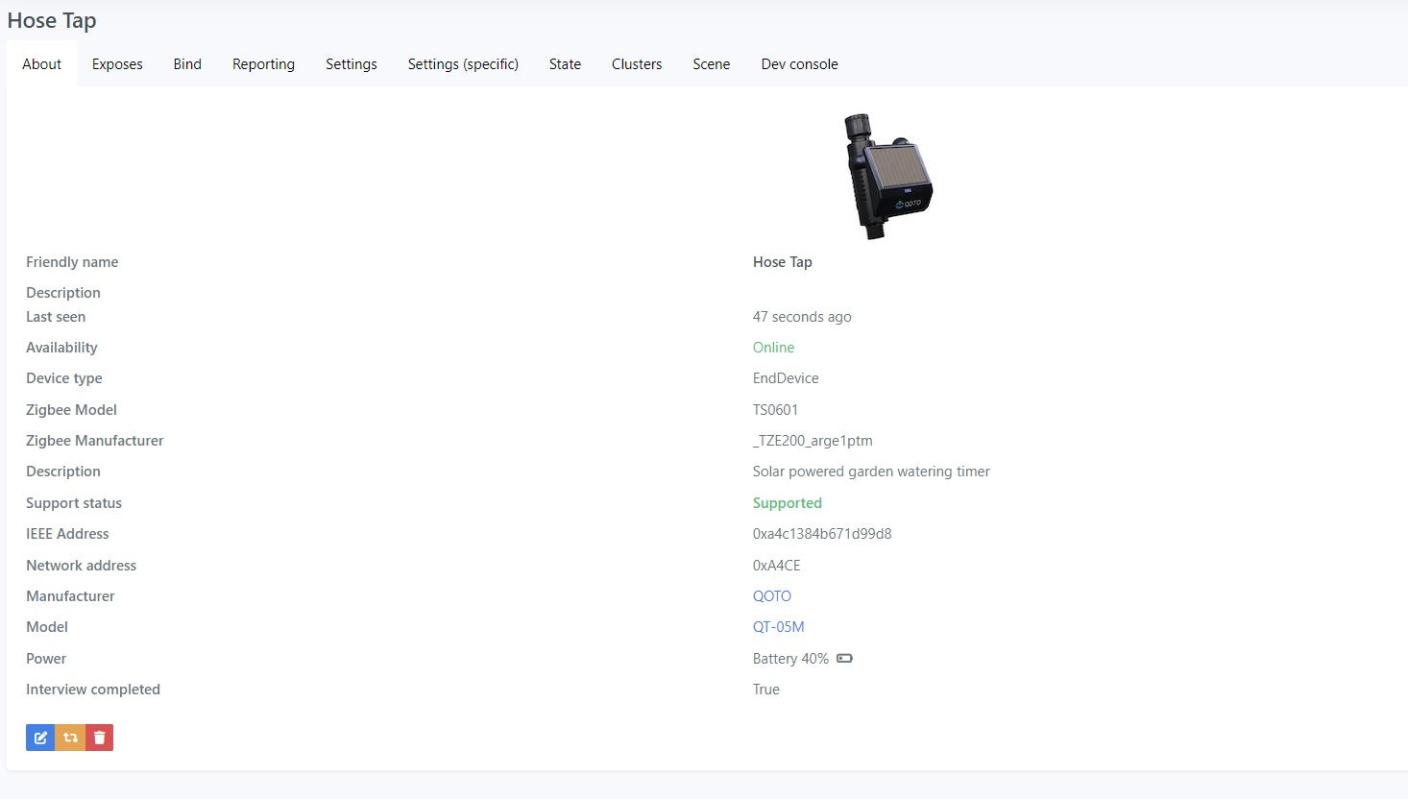The width and height of the screenshot is (1408, 799).
Task: Open the Clusters tab
Action: click(637, 64)
